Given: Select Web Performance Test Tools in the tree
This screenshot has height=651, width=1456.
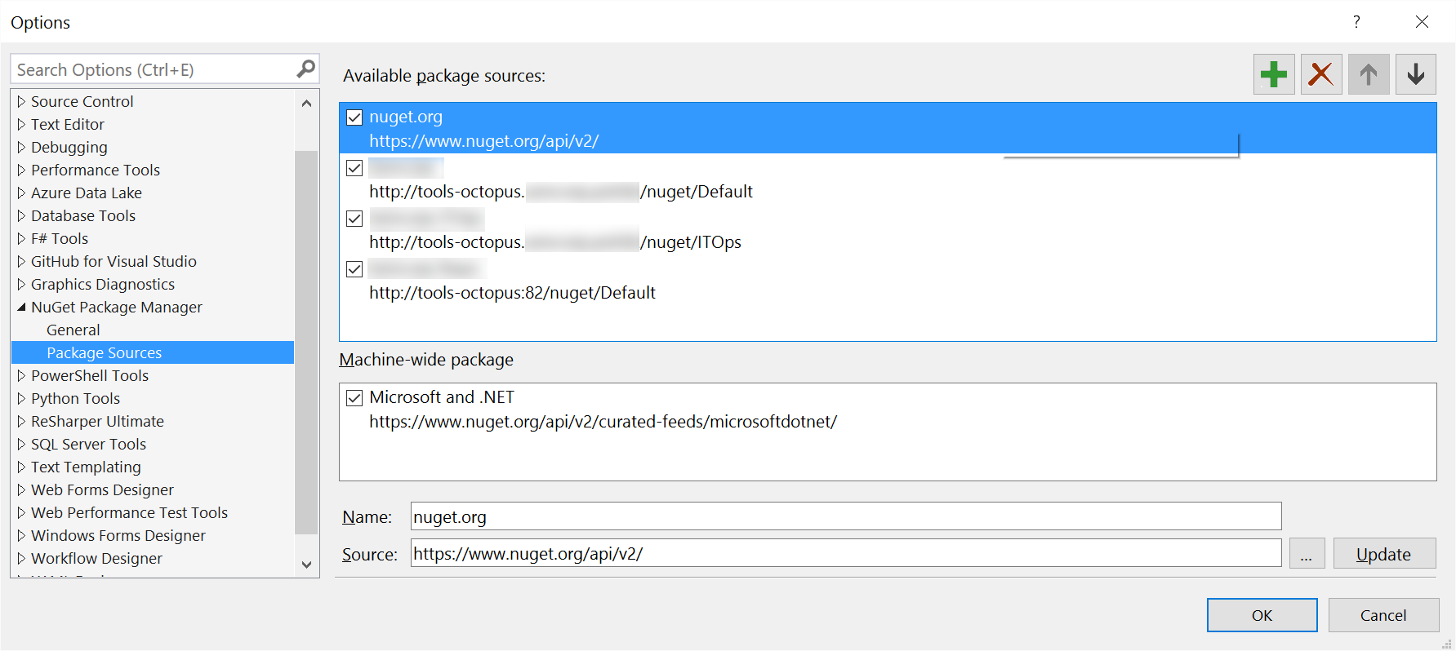Looking at the screenshot, I should tap(129, 513).
